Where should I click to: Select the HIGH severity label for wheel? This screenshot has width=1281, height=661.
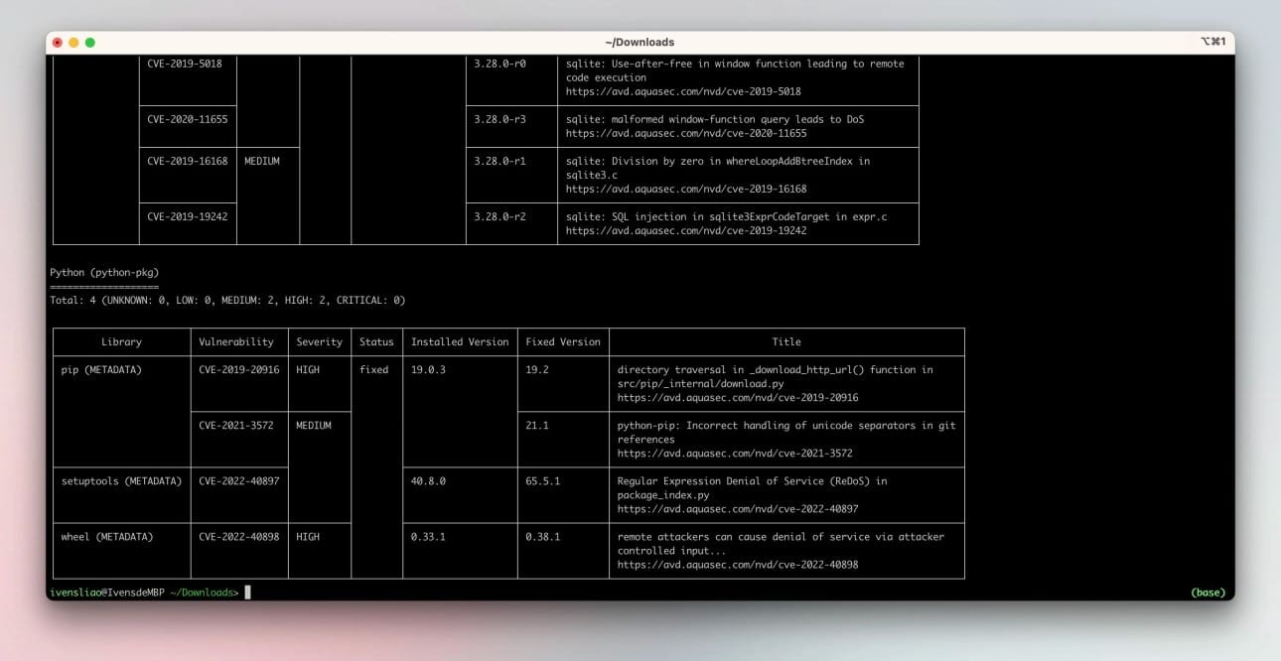(308, 536)
